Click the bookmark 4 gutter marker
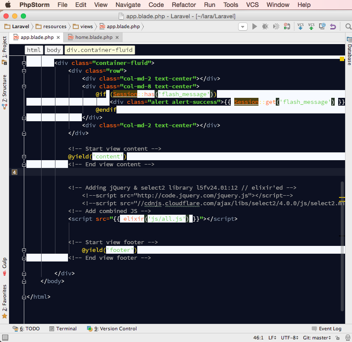This screenshot has height=342, width=352. tap(14, 172)
